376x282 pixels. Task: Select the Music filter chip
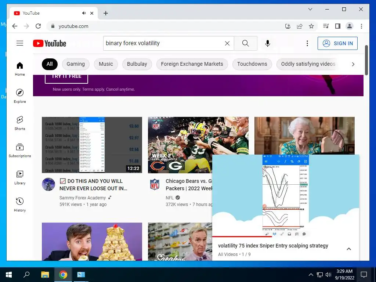coord(106,64)
